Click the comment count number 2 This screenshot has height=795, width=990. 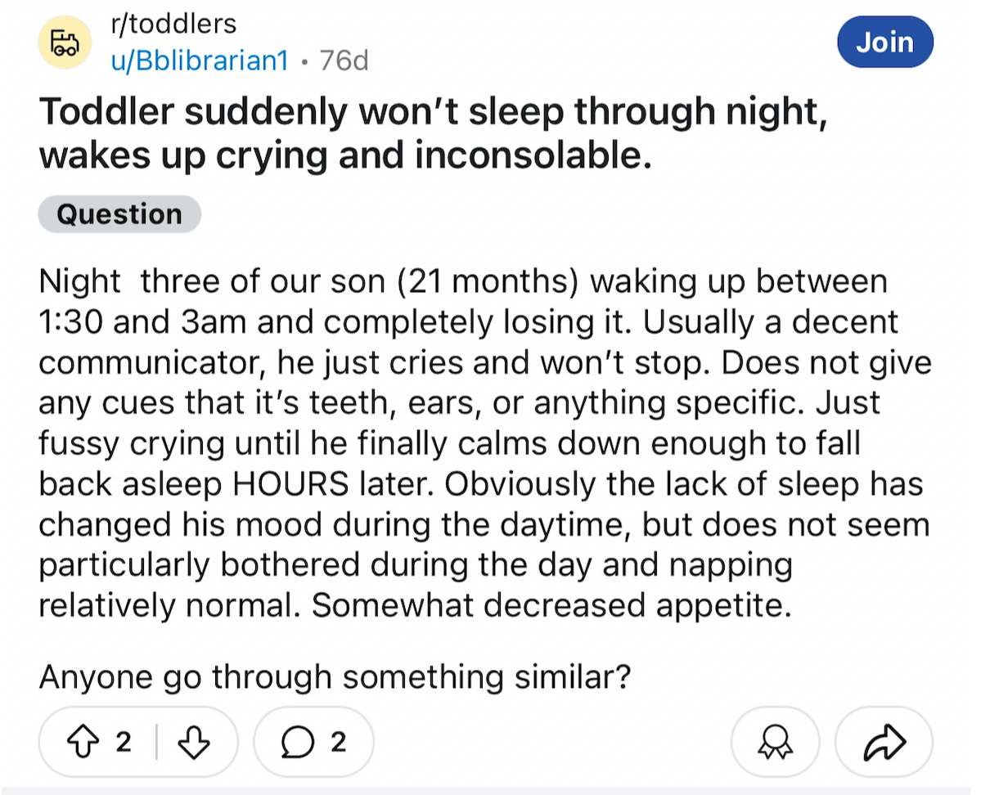(338, 743)
